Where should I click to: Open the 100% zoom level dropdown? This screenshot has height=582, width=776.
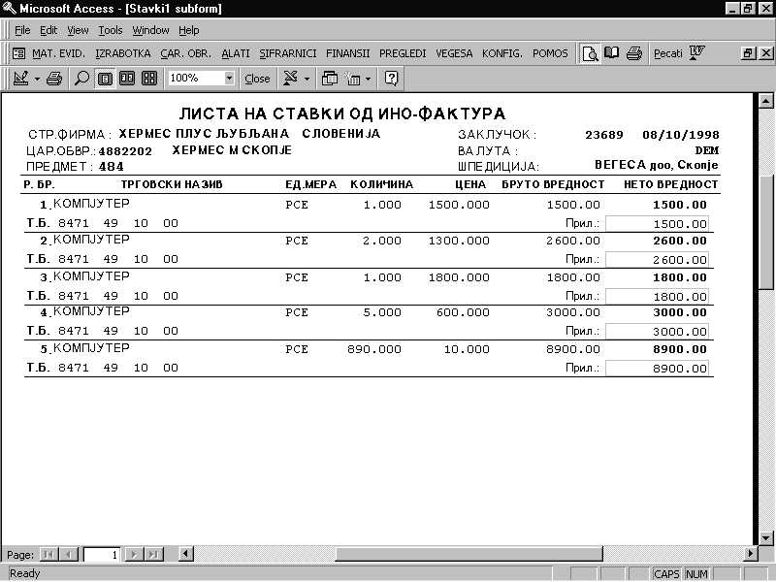coord(229,78)
